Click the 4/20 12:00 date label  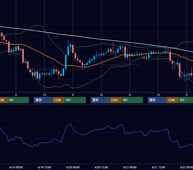click(x=101, y=167)
